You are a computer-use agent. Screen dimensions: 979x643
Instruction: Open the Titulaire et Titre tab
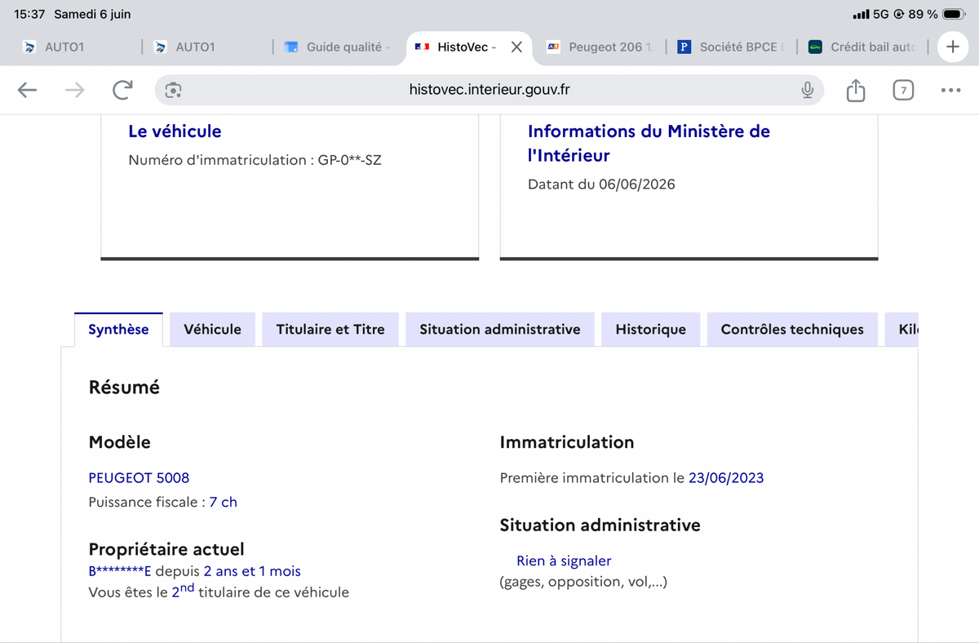[x=330, y=330]
